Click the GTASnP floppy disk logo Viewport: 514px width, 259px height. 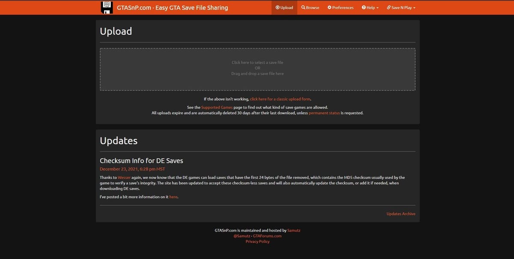point(107,7)
